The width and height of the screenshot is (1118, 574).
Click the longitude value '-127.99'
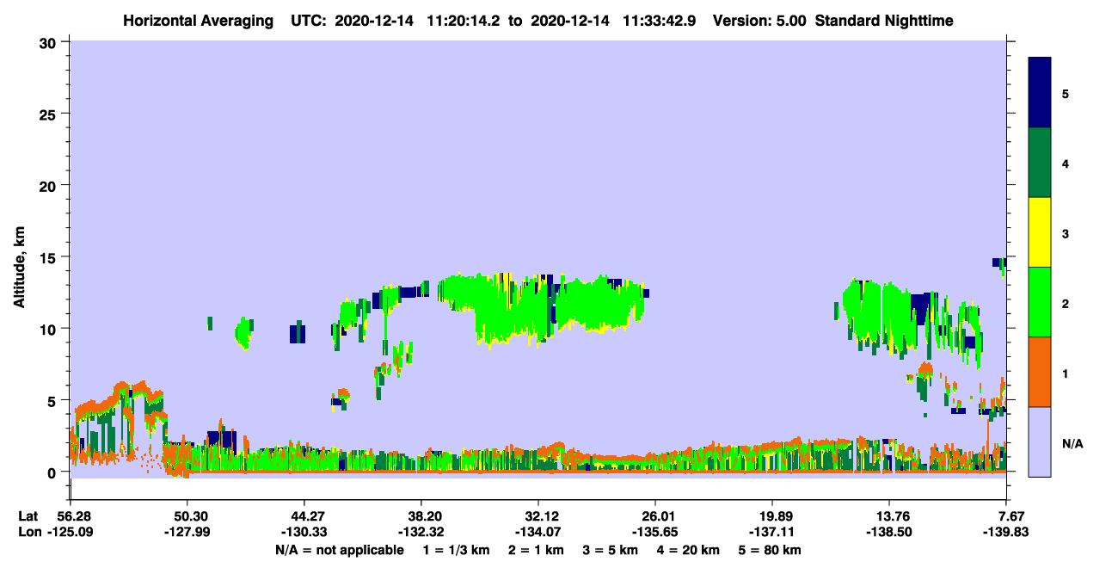click(x=187, y=532)
